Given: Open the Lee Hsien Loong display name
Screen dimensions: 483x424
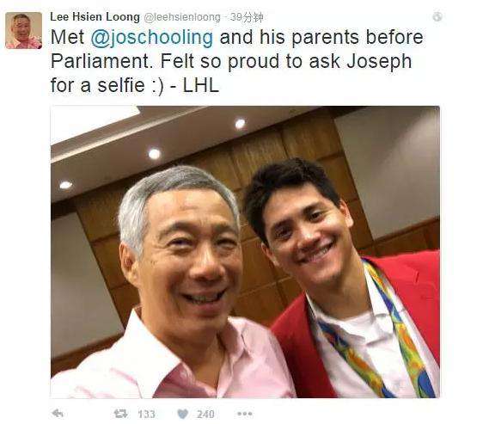Looking at the screenshot, I should coord(95,17).
